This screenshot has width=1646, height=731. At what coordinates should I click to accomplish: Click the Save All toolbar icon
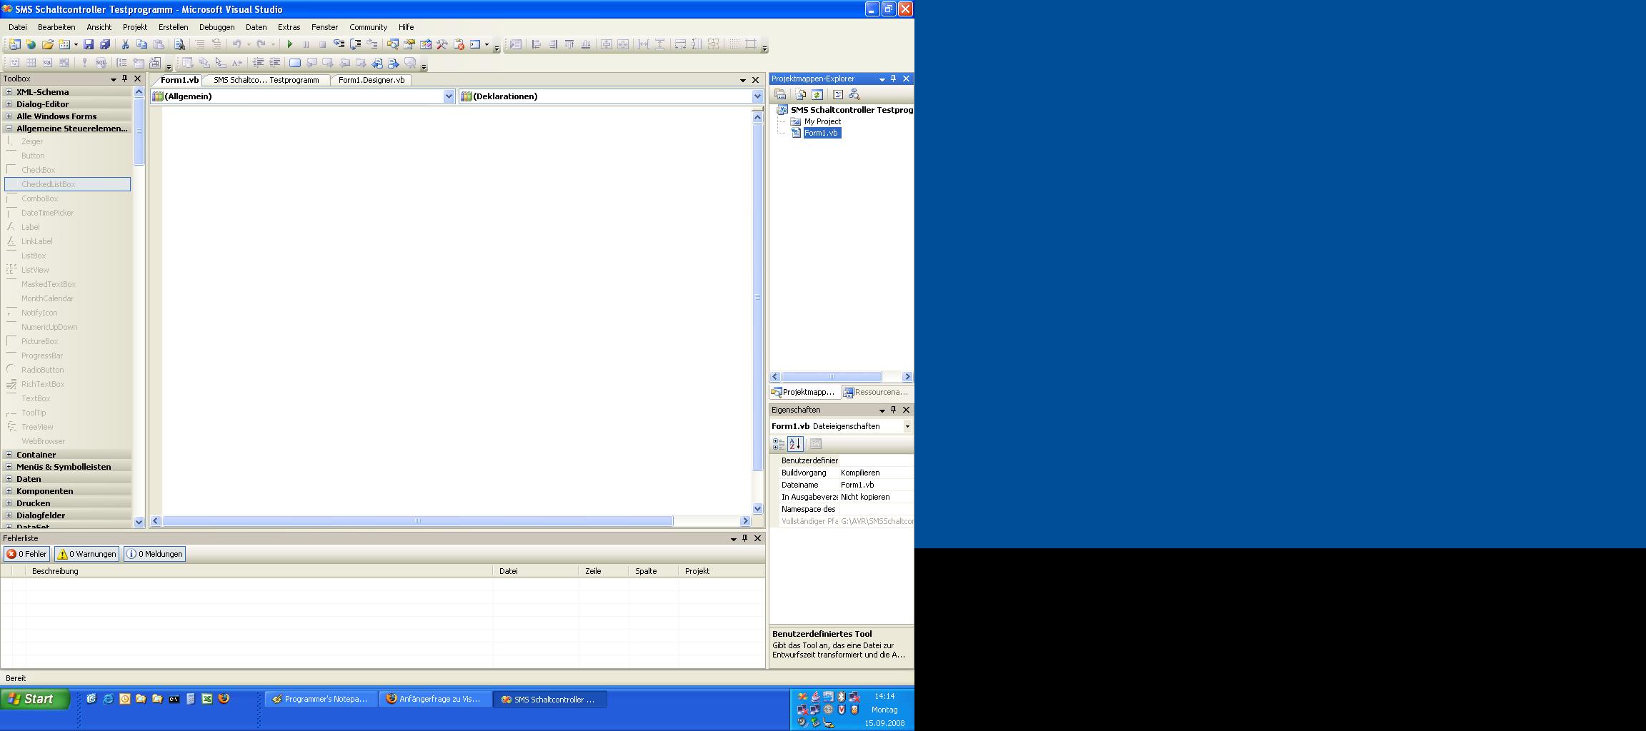[105, 44]
